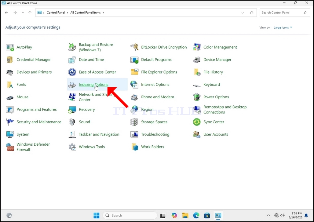Viewport: 314px width, 222px height.
Task: Launch Microsoft Edge from the taskbar
Action: coord(196,215)
